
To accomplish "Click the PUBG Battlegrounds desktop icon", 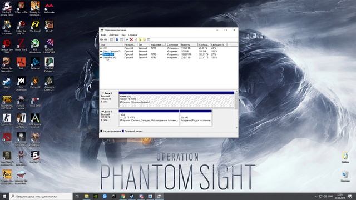I will (x=7, y=102).
